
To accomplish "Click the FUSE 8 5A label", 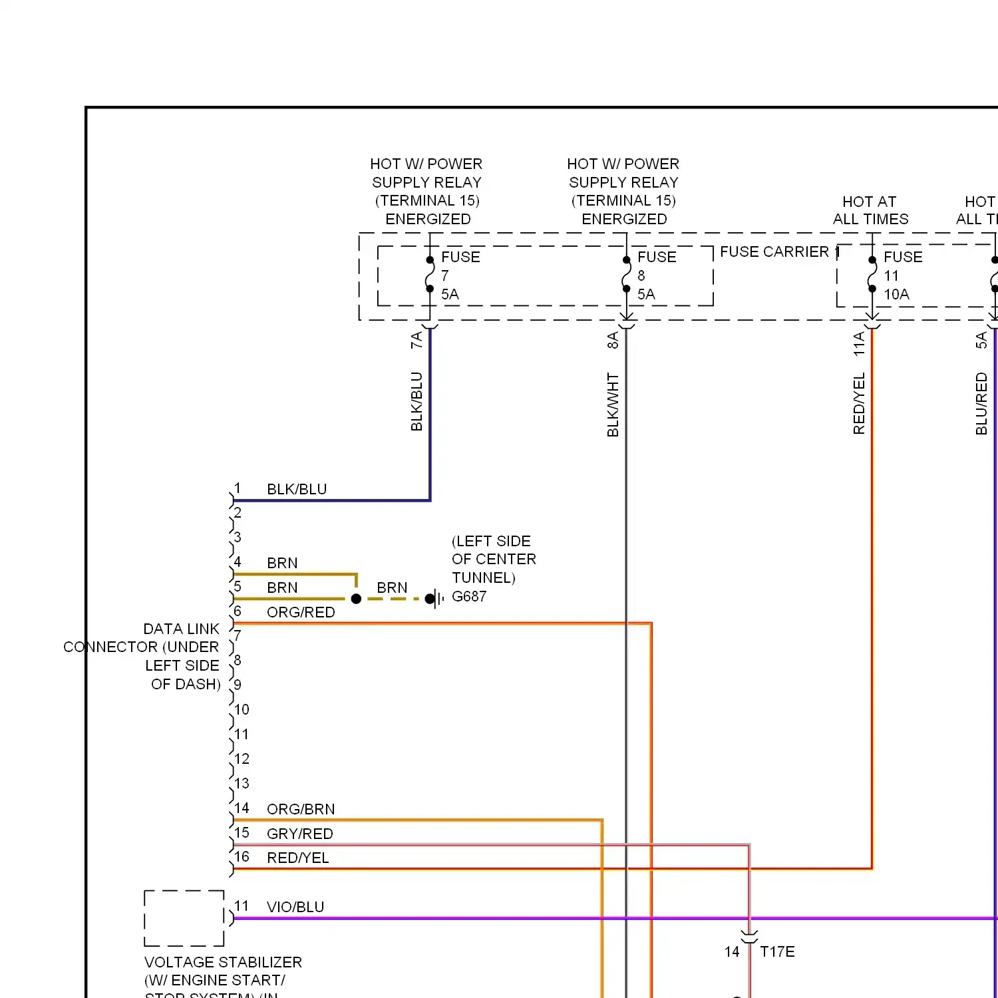I will tap(657, 275).
